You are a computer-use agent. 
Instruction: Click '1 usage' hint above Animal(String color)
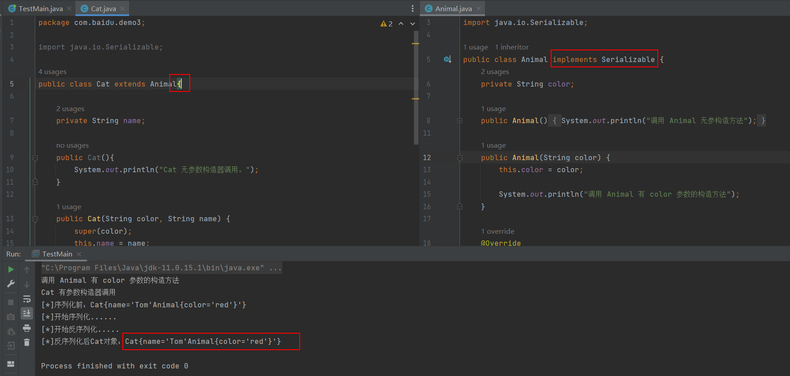(493, 145)
